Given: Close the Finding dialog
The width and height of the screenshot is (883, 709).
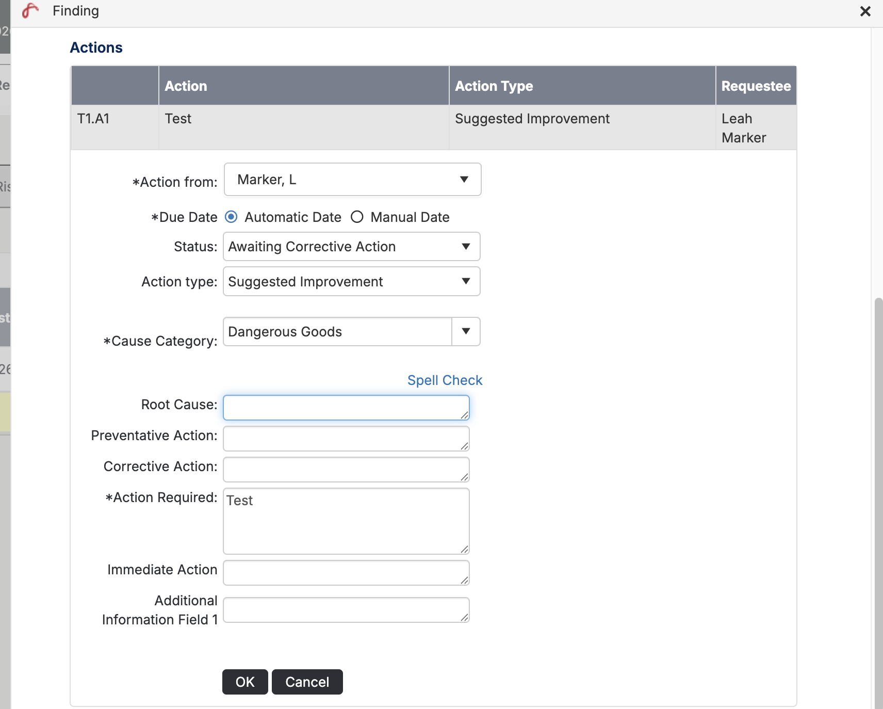Looking at the screenshot, I should pyautogui.click(x=865, y=11).
